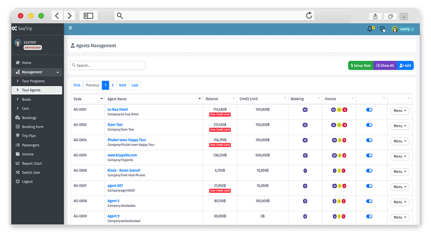Open the Phuket town Happy Tour link
431x240 pixels.
pyautogui.click(x=127, y=140)
